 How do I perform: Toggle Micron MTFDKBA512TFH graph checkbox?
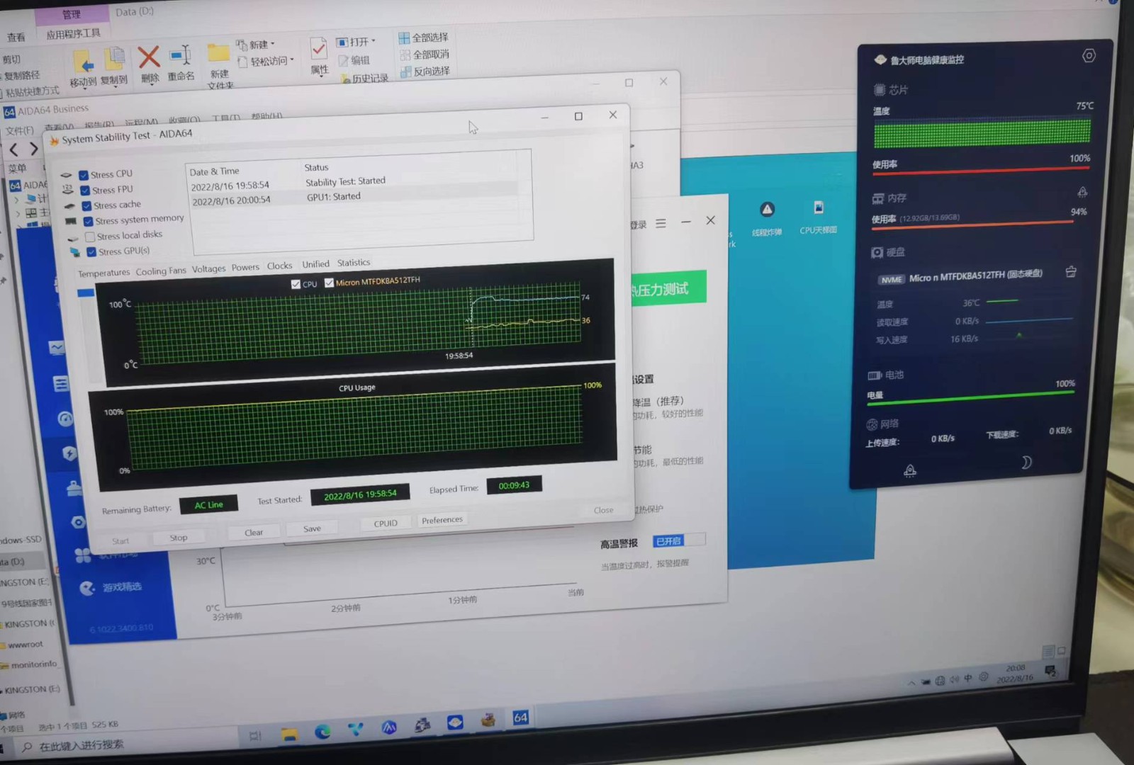329,283
